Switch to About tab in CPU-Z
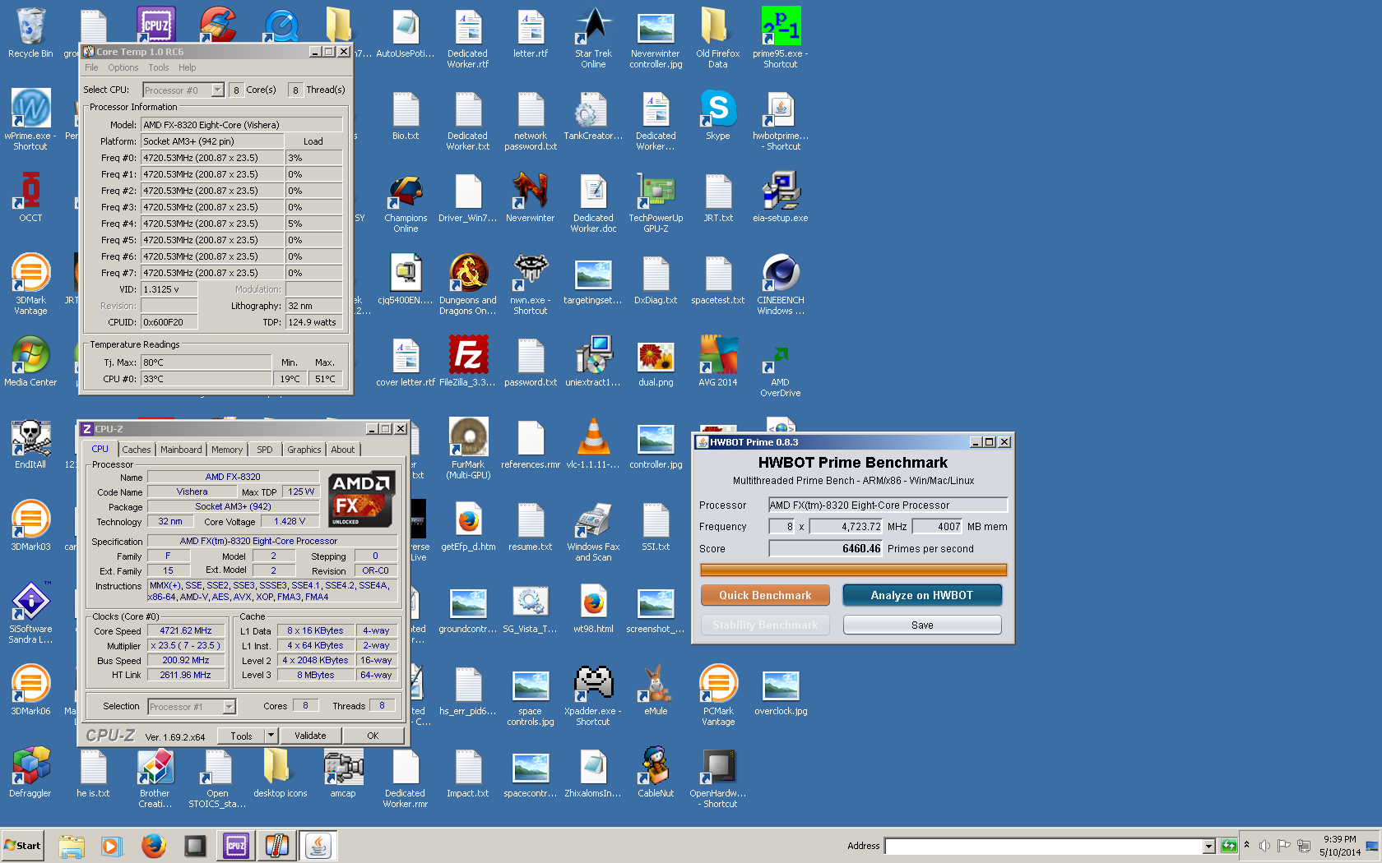This screenshot has height=863, width=1382. click(x=343, y=450)
